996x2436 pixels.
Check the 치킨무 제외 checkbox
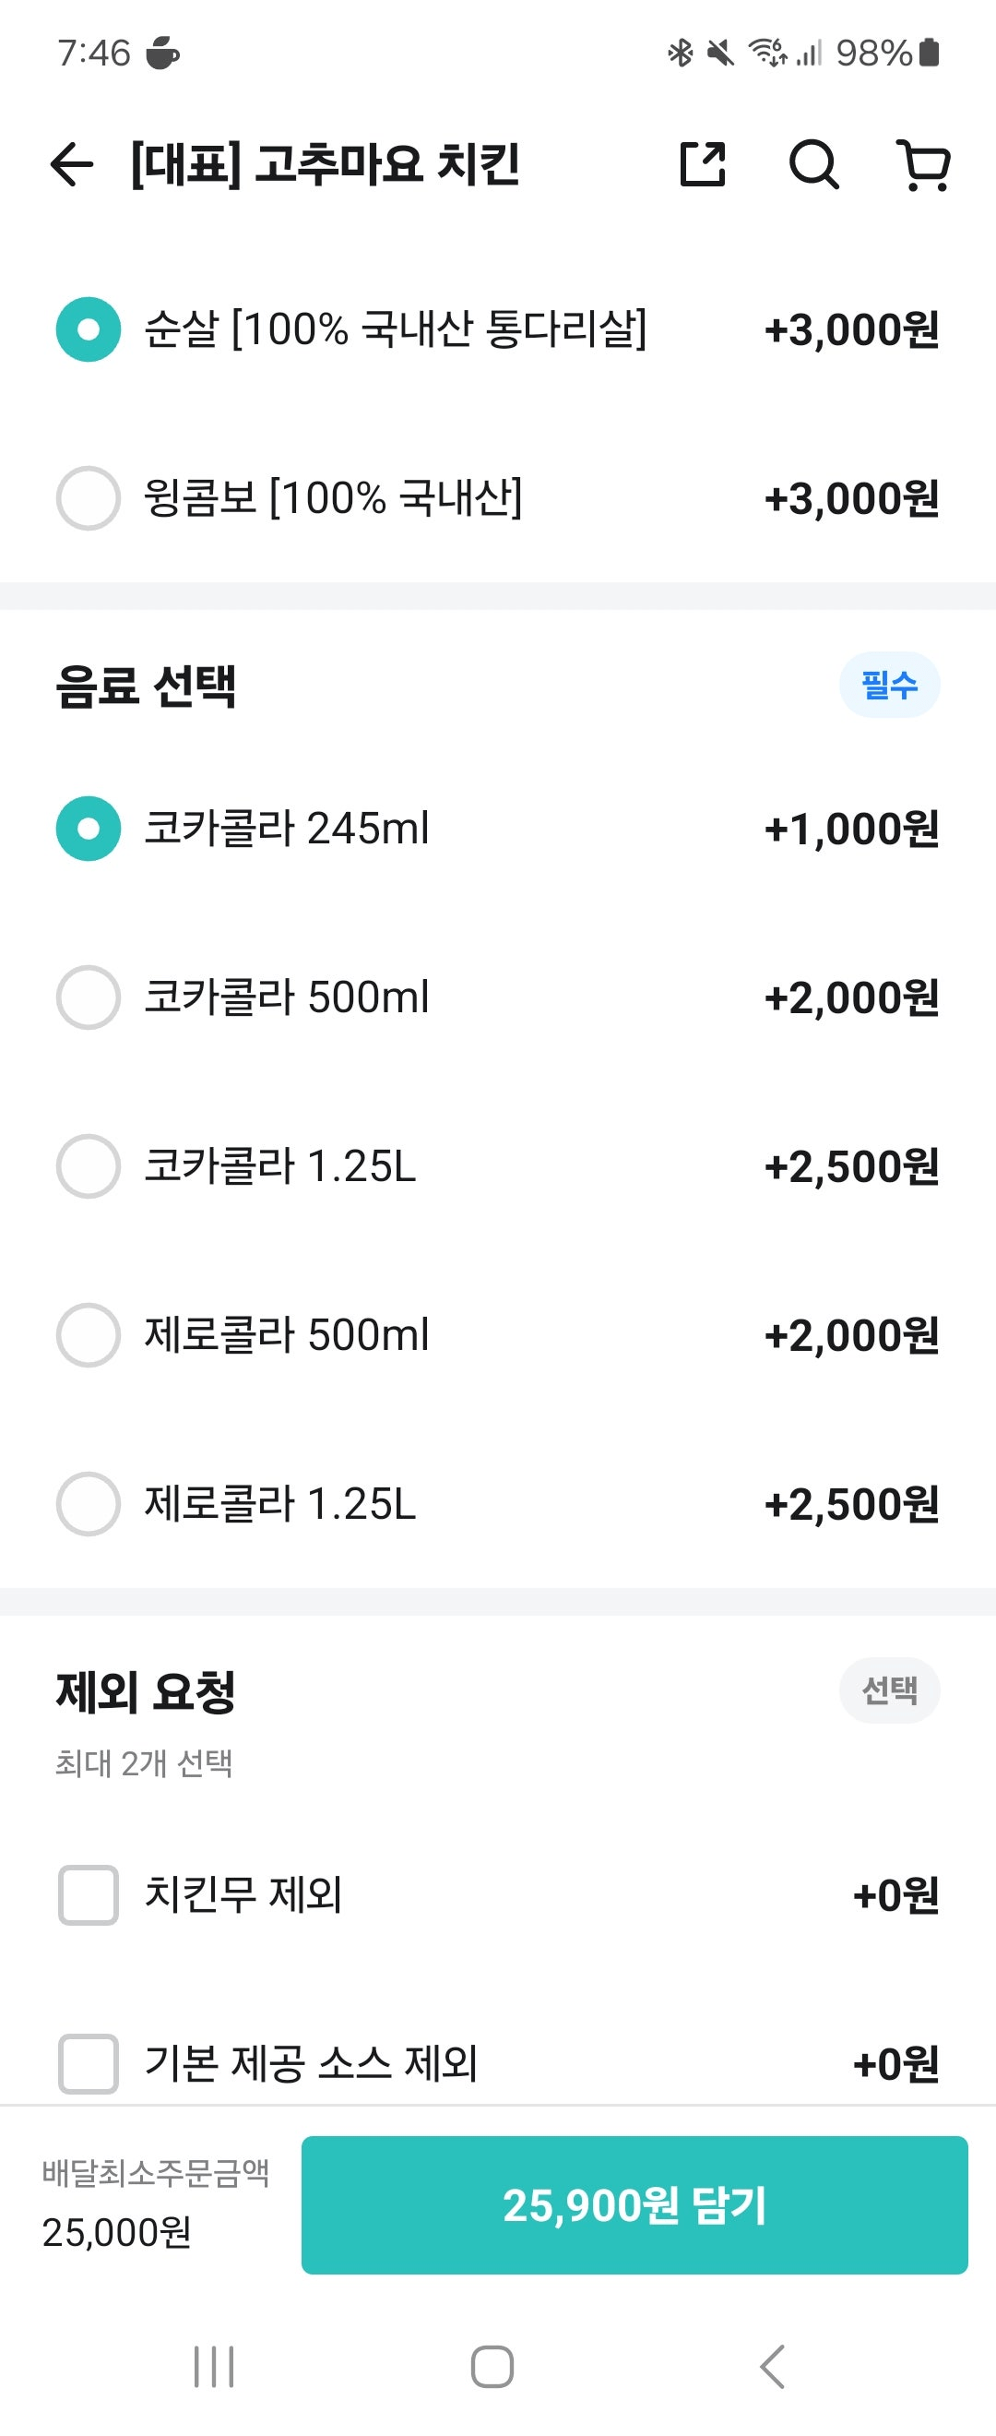point(88,1895)
